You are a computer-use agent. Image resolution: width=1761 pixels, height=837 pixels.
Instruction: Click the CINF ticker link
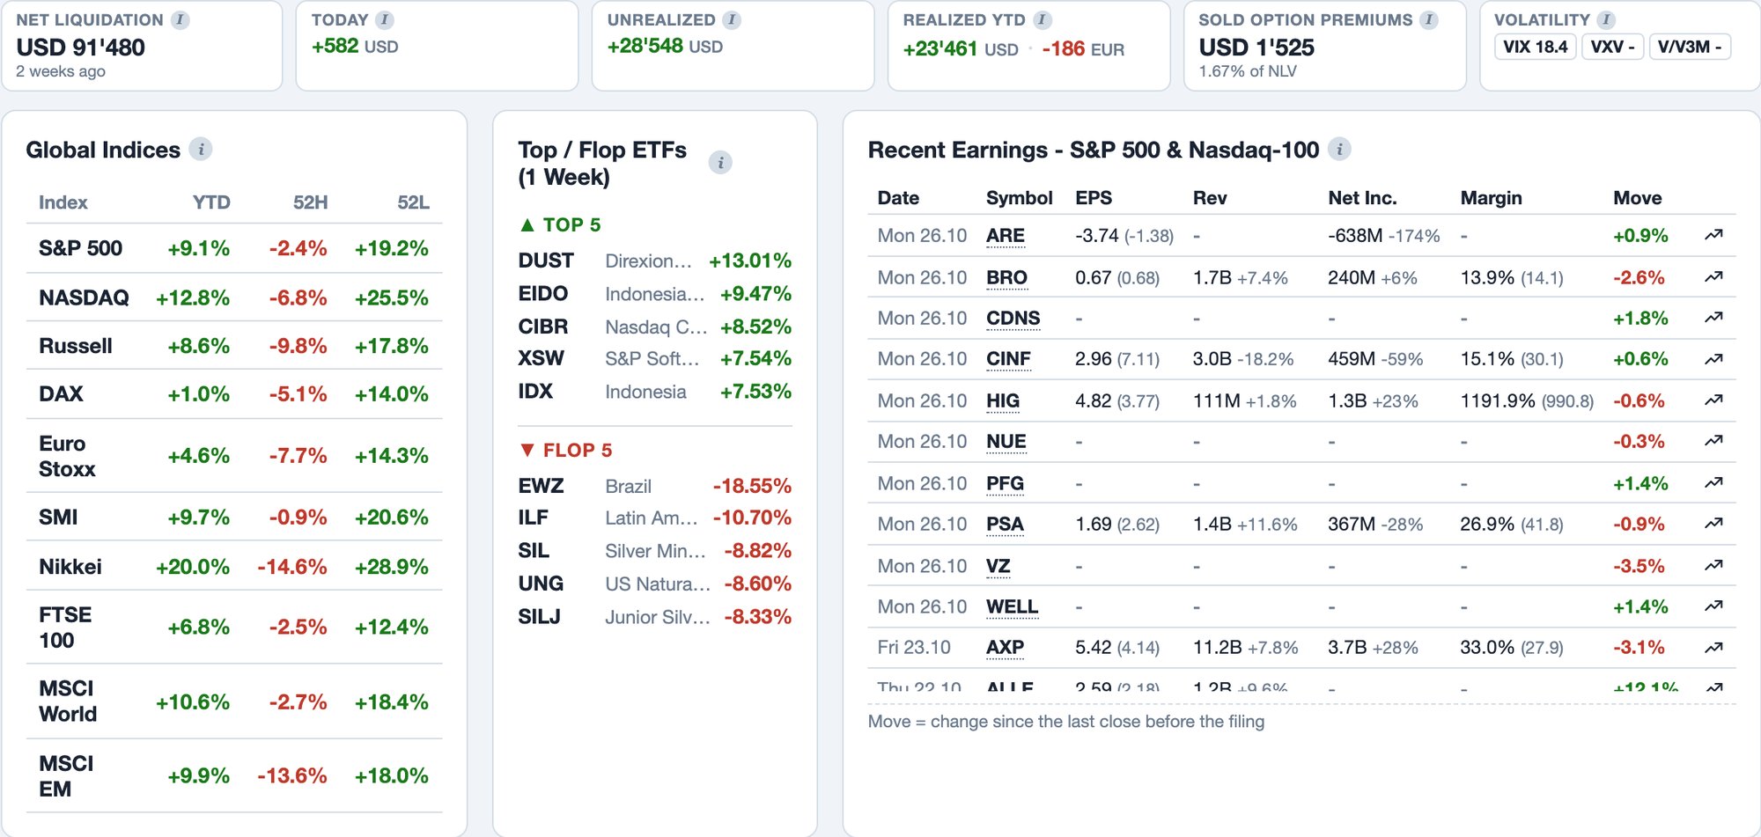(1008, 359)
